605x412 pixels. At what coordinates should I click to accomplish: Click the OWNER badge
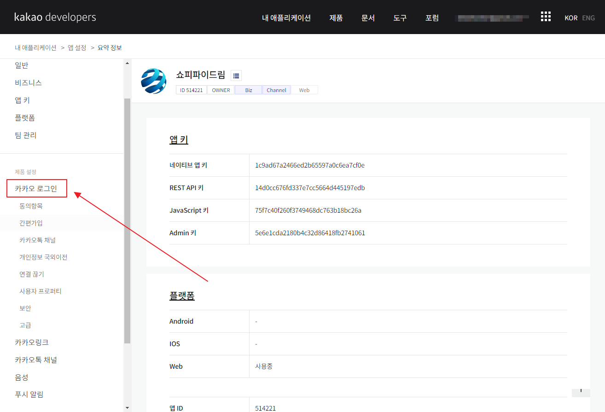coord(221,90)
